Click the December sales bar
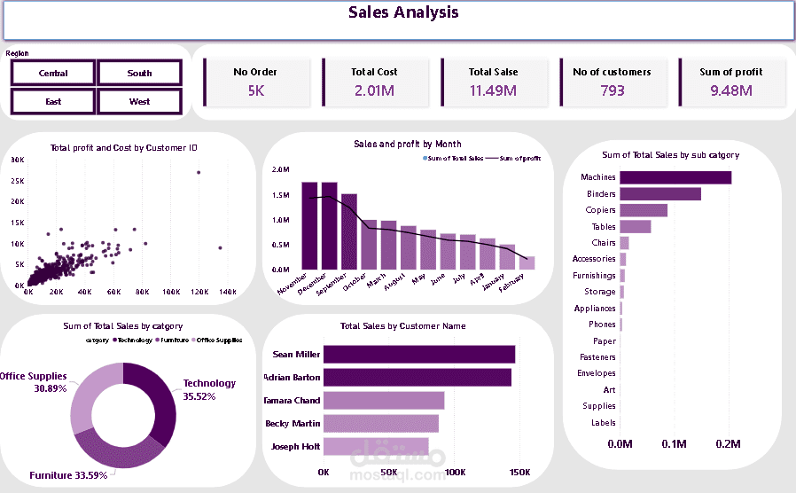Screen dimensions: 796x493 pyautogui.click(x=330, y=225)
